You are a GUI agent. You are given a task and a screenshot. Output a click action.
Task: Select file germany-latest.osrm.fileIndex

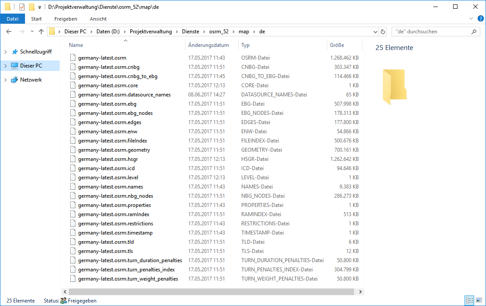pyautogui.click(x=113, y=141)
